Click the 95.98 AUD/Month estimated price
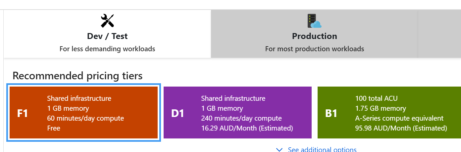The image size is (461, 152). pyautogui.click(x=401, y=128)
